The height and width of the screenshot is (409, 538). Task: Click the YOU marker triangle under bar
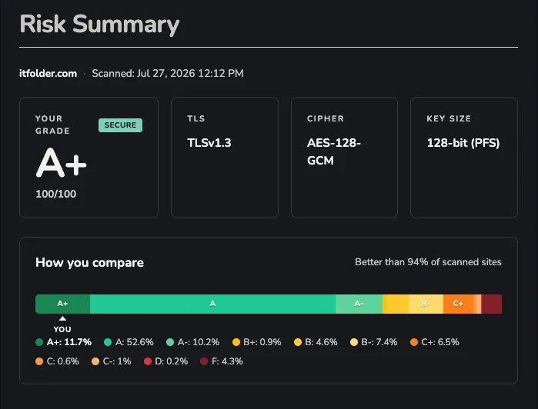tap(62, 318)
